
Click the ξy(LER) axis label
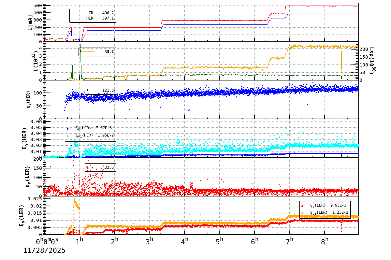[22, 215]
